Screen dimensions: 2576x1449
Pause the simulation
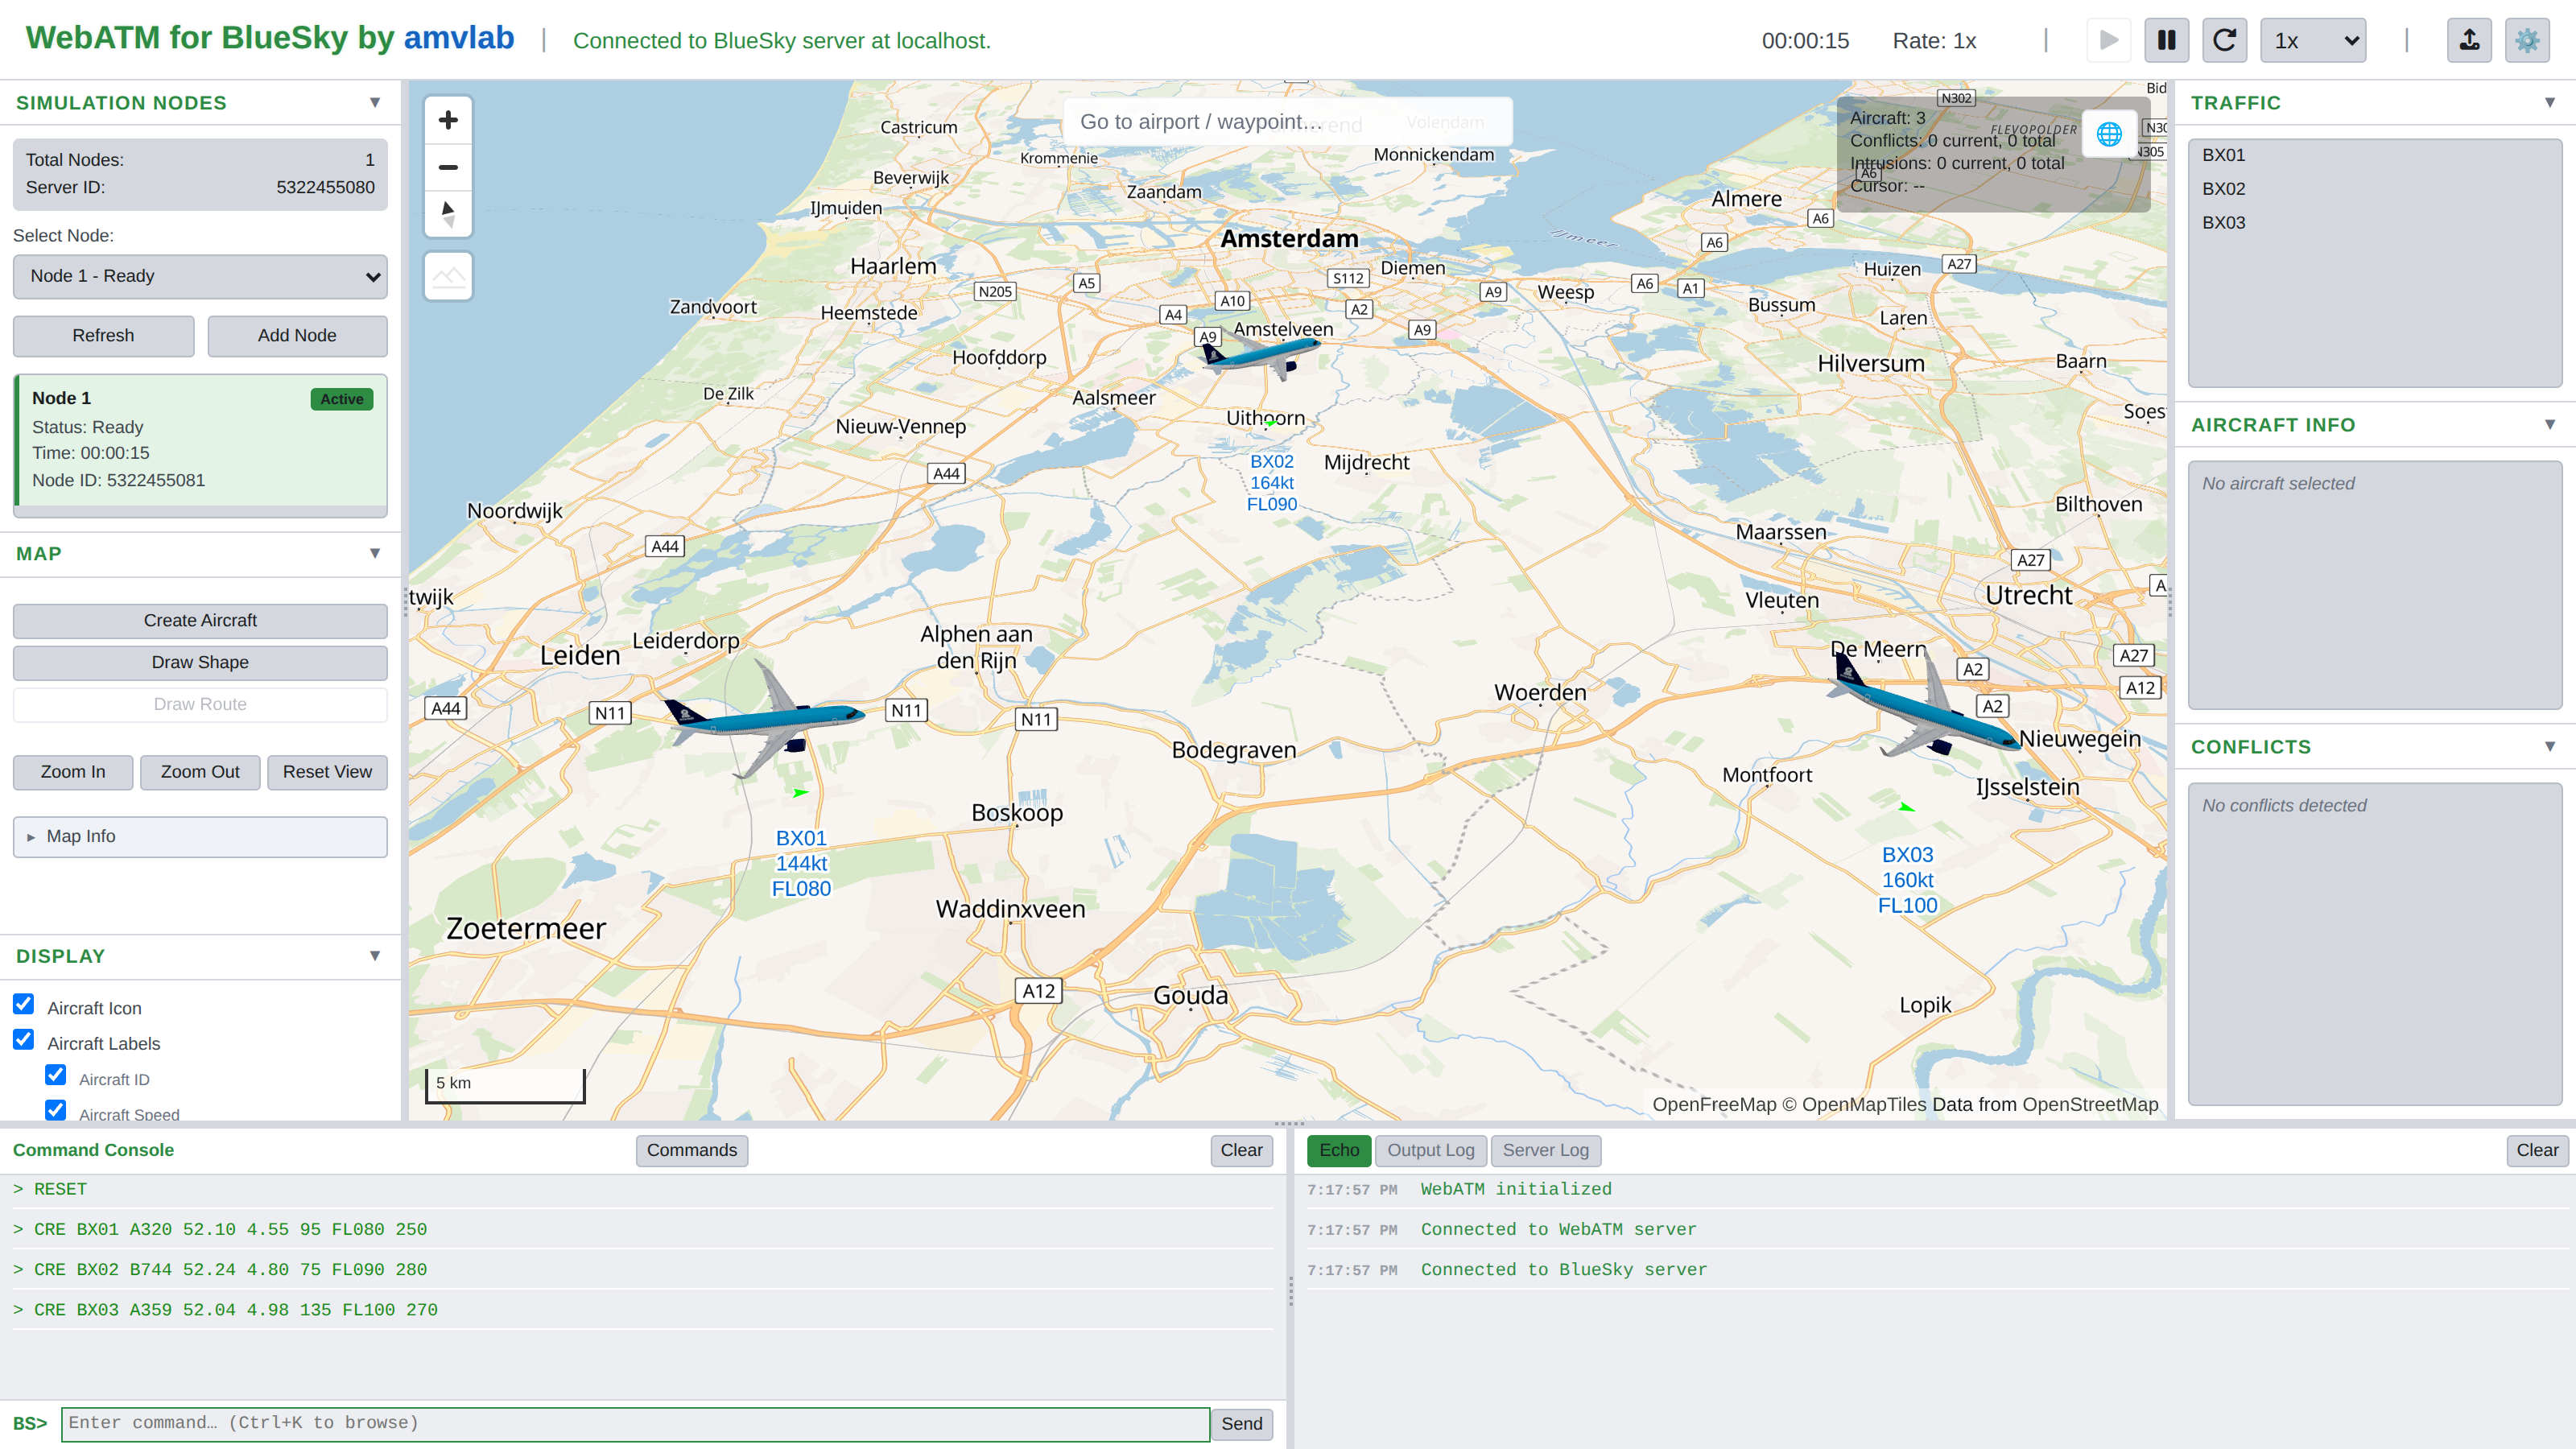tap(2166, 41)
